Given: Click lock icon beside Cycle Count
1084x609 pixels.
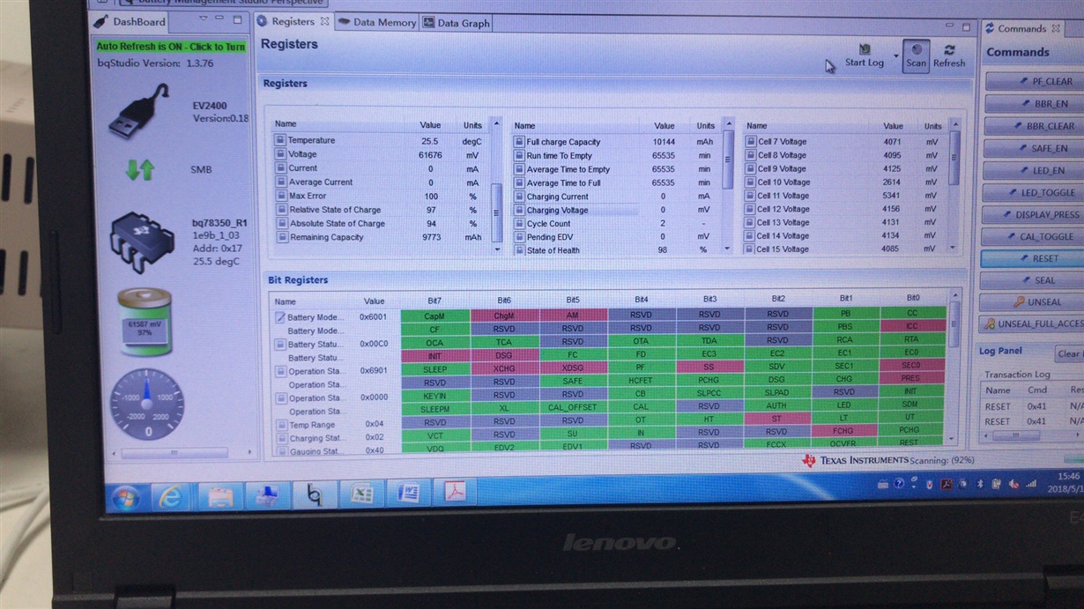Looking at the screenshot, I should click(519, 224).
